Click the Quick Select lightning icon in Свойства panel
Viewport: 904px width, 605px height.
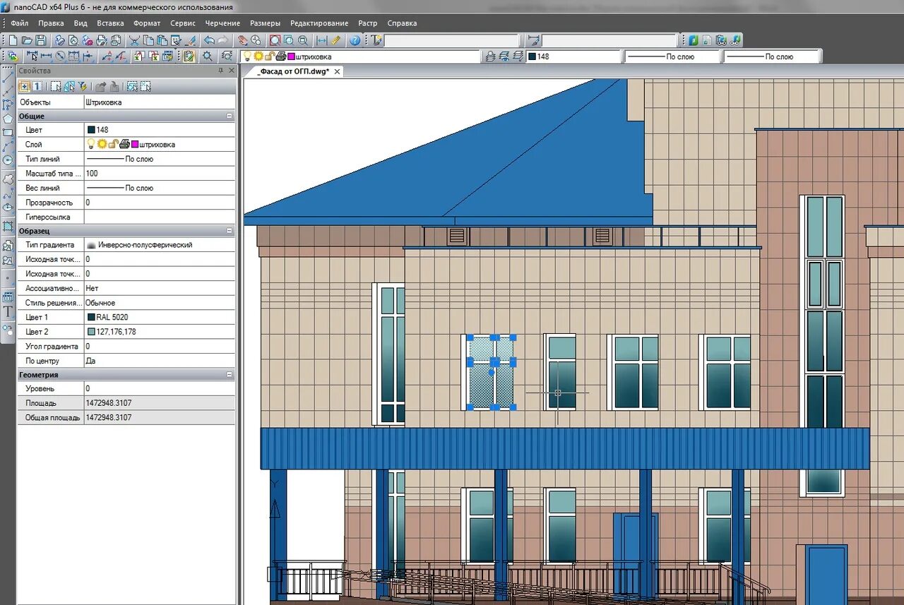(83, 86)
